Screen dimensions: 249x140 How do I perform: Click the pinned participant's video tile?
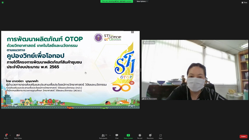pos(195,70)
